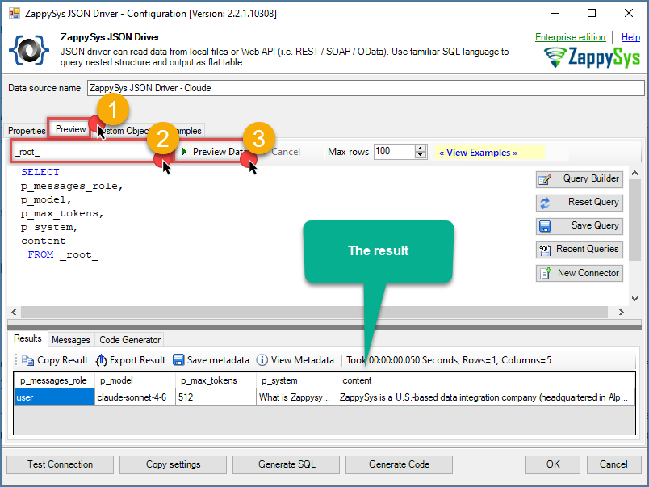649x487 pixels.
Task: Click the Test Connection button
Action: pyautogui.click(x=60, y=464)
